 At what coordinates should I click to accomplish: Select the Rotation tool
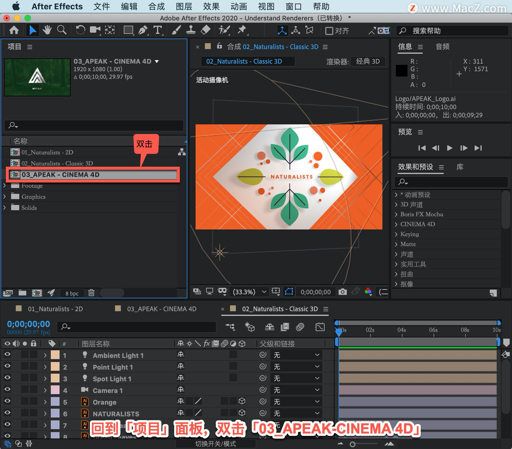tap(80, 30)
